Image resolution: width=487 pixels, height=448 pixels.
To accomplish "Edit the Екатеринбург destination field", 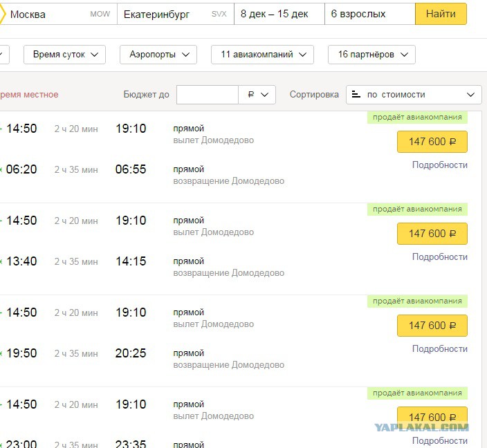I will 176,14.
